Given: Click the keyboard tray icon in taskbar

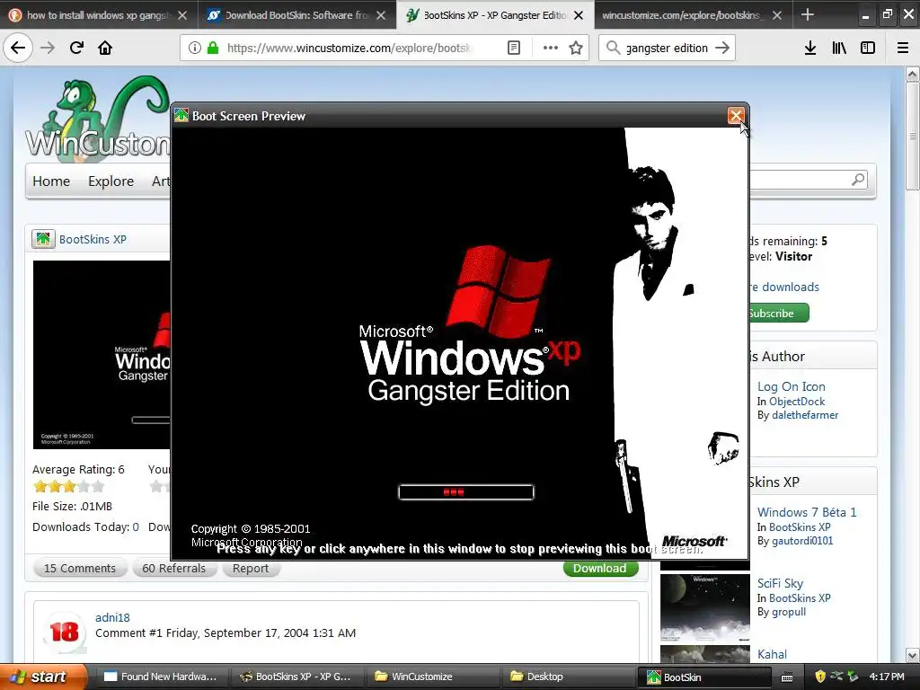Looking at the screenshot, I should (787, 677).
